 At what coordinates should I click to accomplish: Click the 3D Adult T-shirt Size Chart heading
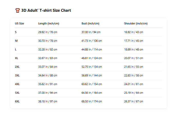(x=46, y=10)
